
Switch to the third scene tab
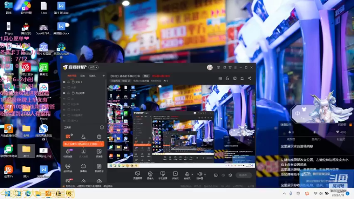pyautogui.click(x=92, y=76)
